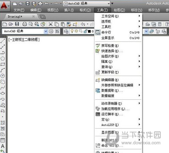
Task: Choose 块编辑器(B) menu entry
Action: pos(119,80)
